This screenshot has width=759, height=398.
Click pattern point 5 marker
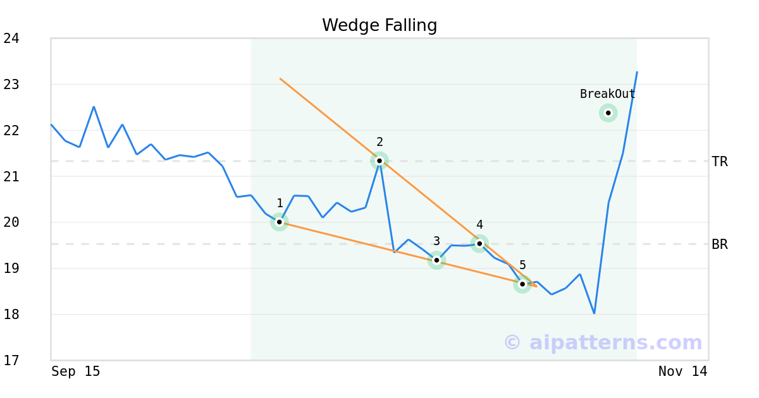coord(522,284)
